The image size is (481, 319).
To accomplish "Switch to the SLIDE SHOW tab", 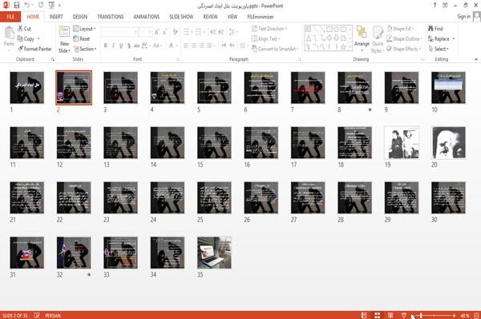I will click(181, 17).
